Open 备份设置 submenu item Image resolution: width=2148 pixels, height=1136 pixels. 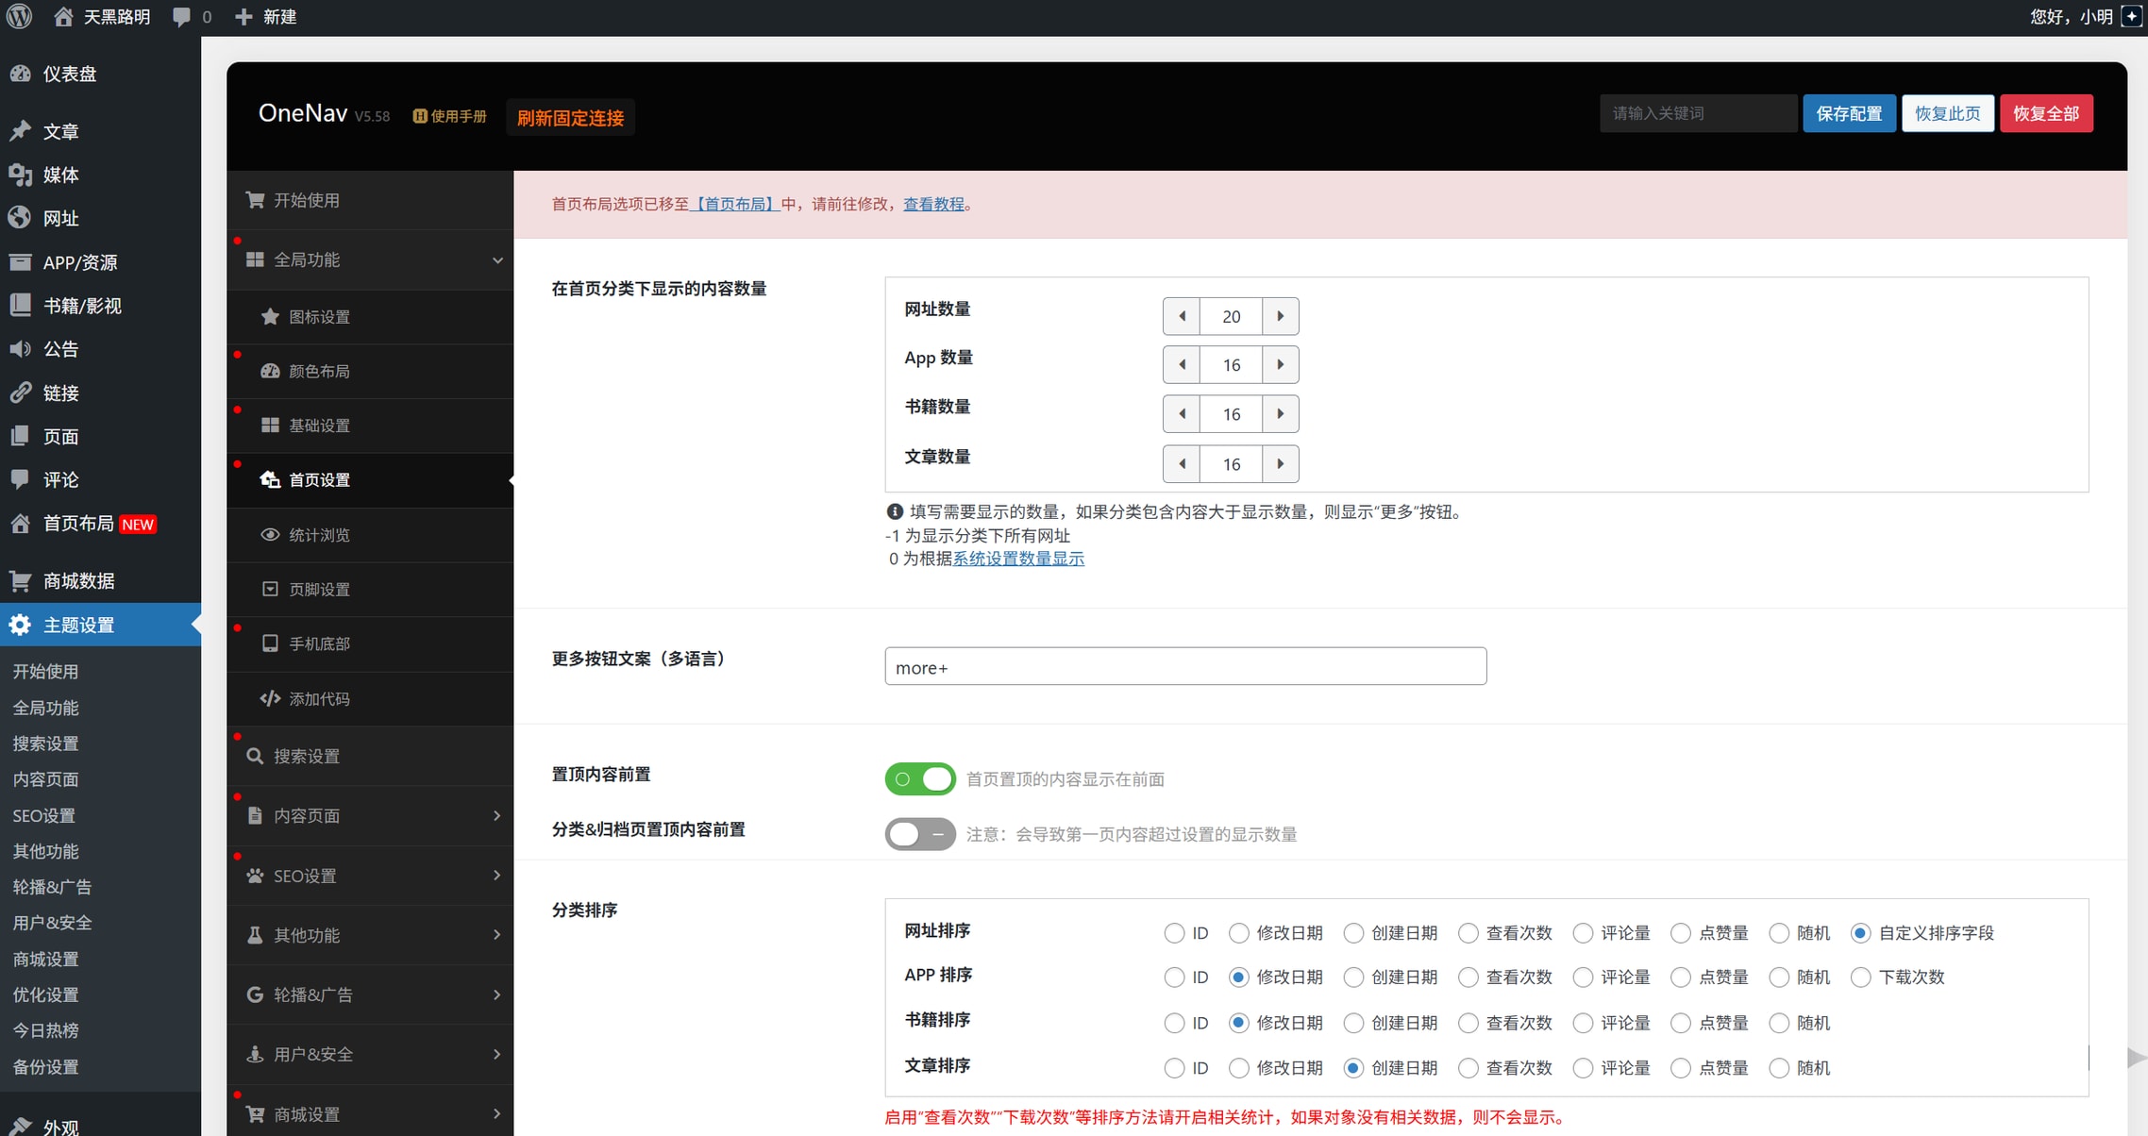point(45,1067)
